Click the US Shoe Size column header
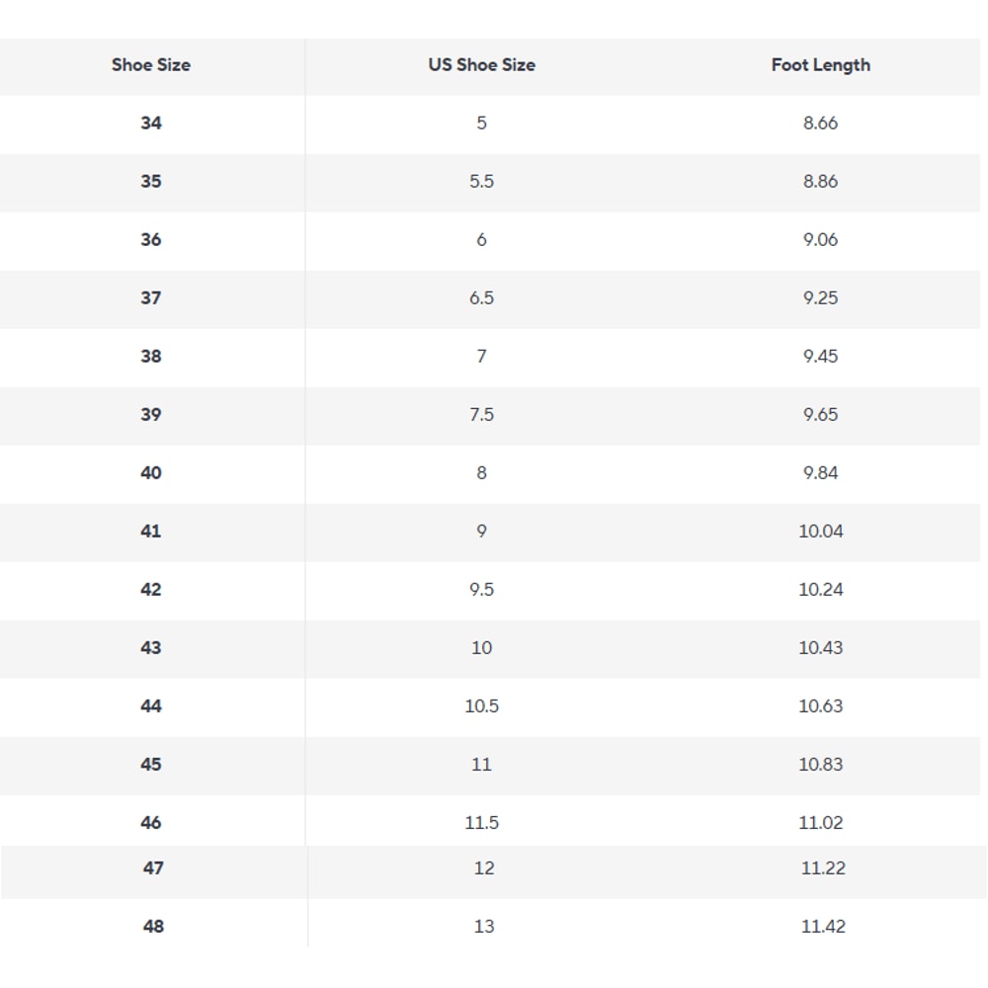The height and width of the screenshot is (988, 988). tap(481, 65)
